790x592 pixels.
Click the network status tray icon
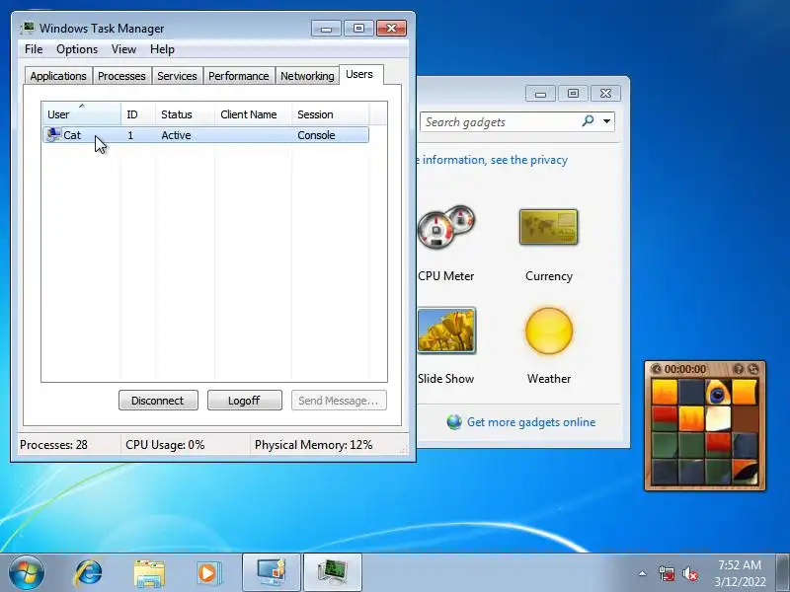[667, 573]
